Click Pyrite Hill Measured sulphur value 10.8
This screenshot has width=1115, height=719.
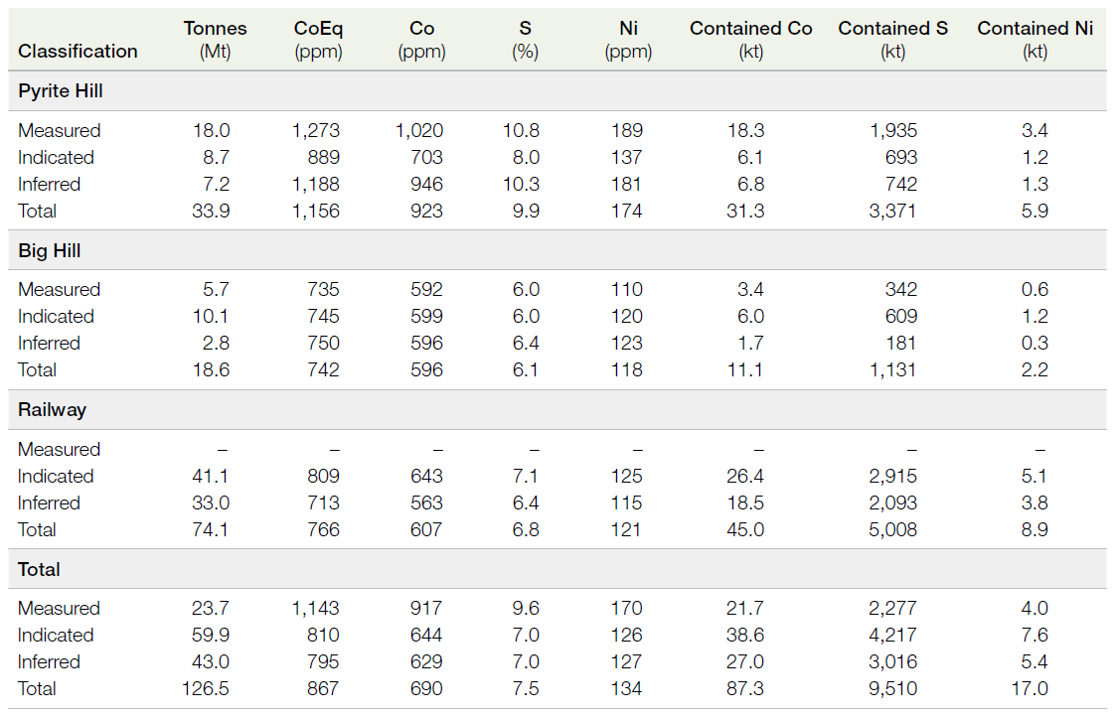coord(522,131)
